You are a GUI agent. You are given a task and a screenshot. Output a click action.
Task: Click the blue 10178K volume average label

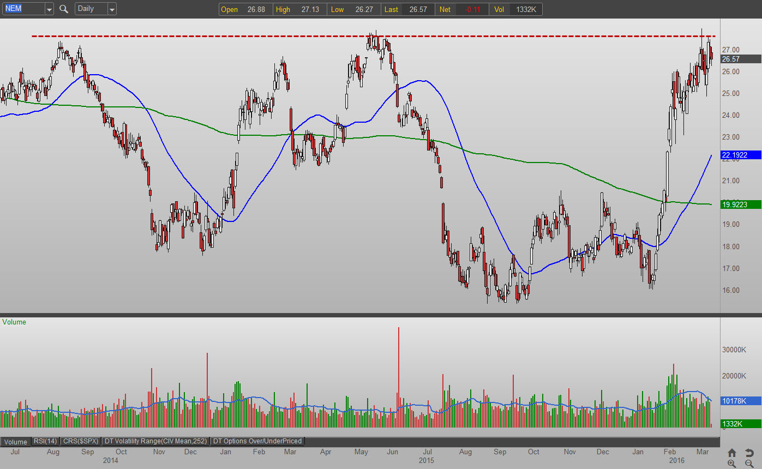741,401
